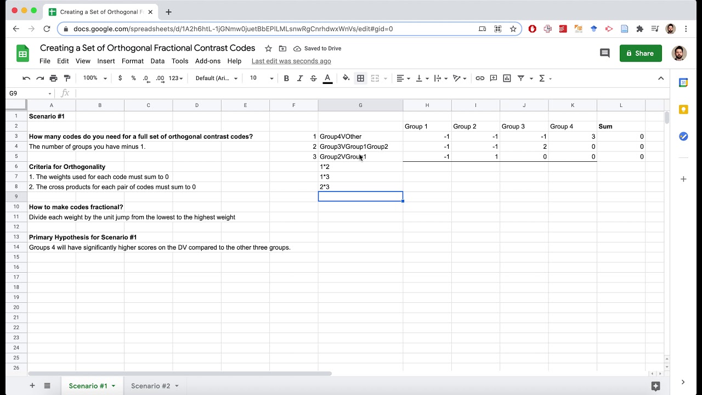Select column G header
Image resolution: width=702 pixels, height=395 pixels.
360,105
